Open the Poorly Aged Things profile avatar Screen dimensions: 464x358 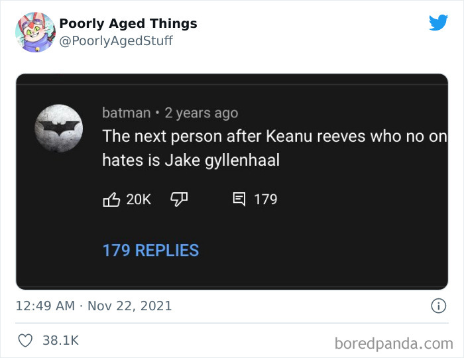35,32
